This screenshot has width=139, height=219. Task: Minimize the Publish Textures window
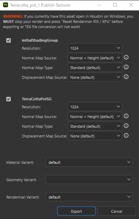pyautogui.click(x=99, y=5)
